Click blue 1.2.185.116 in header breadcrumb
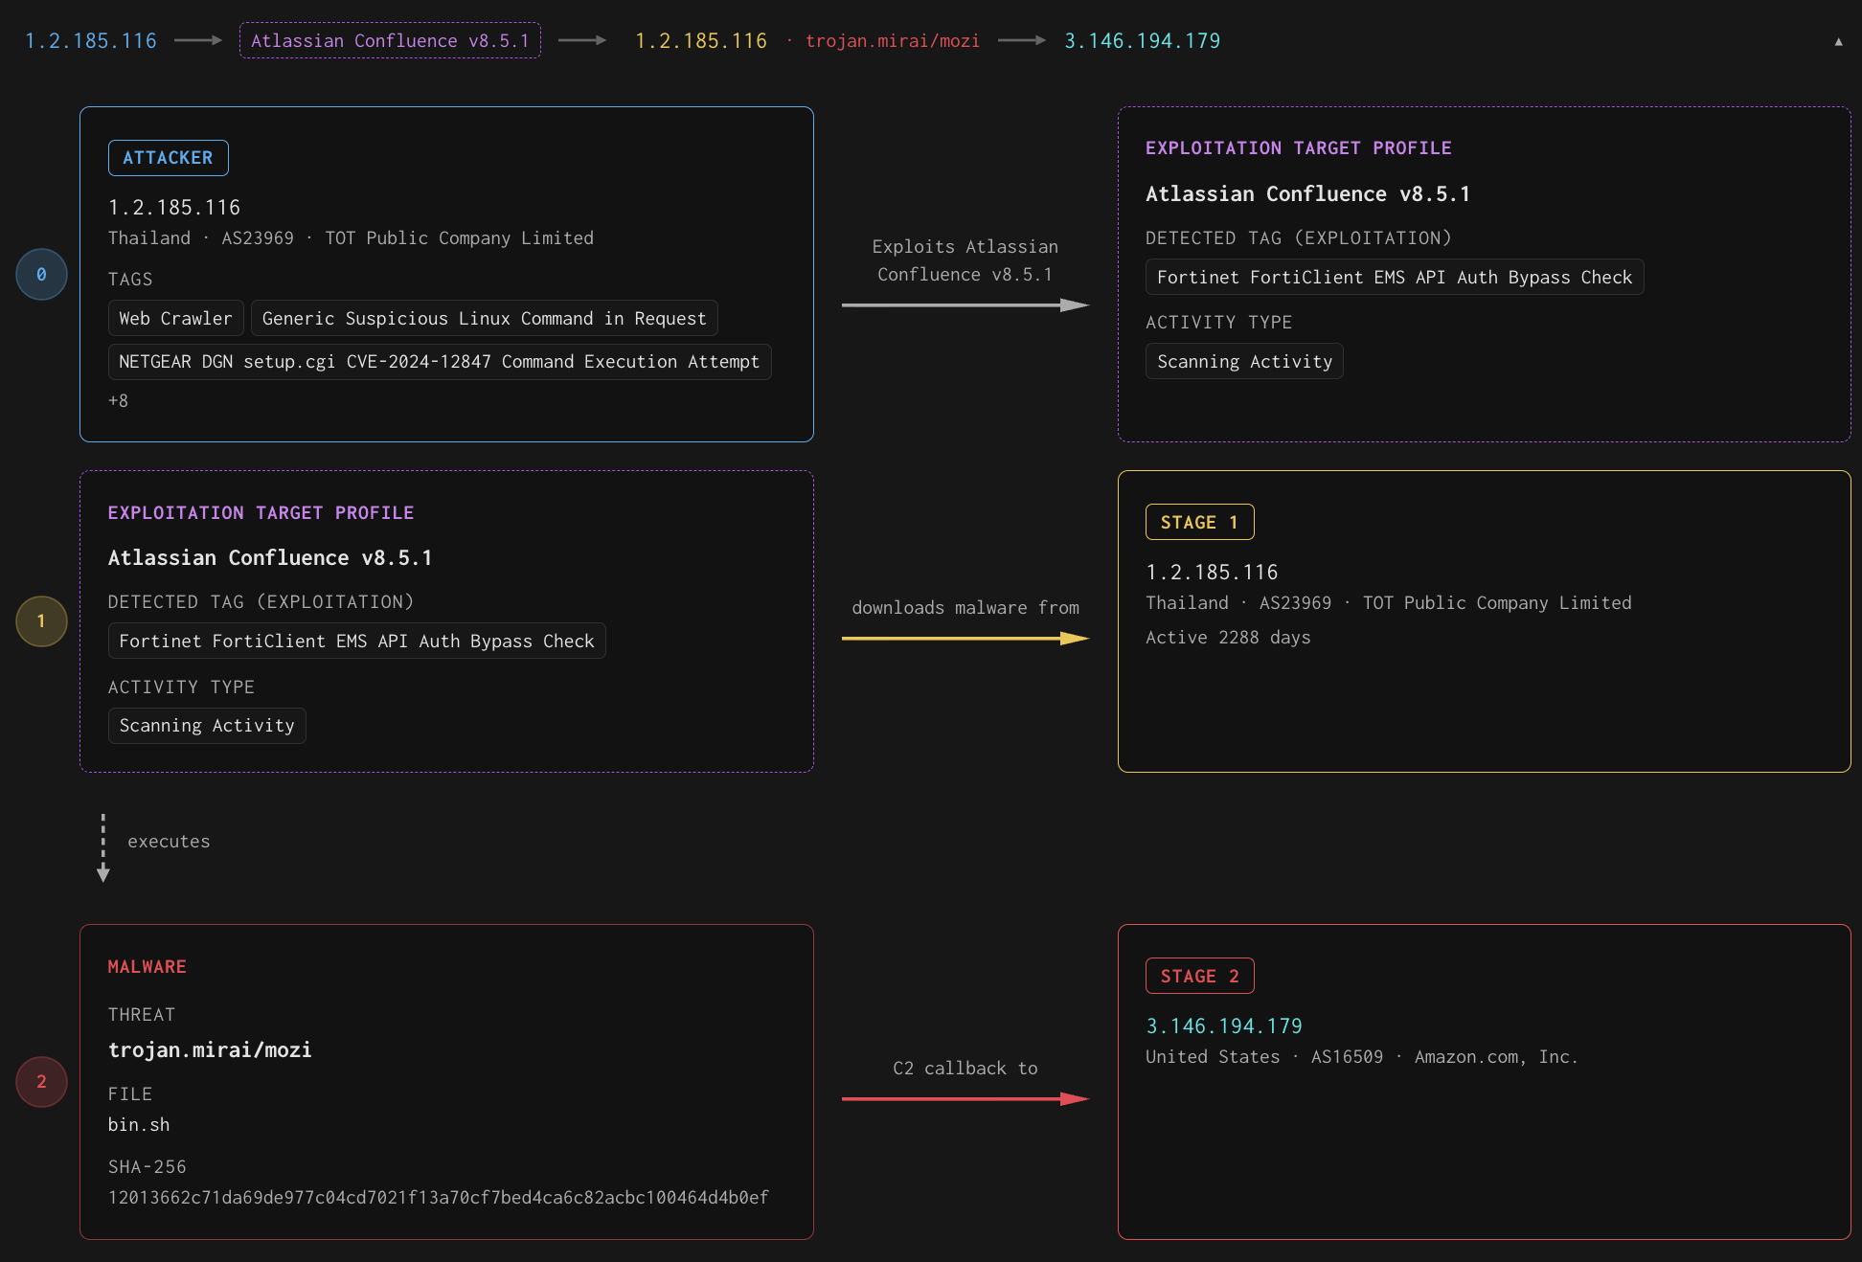 coord(91,40)
